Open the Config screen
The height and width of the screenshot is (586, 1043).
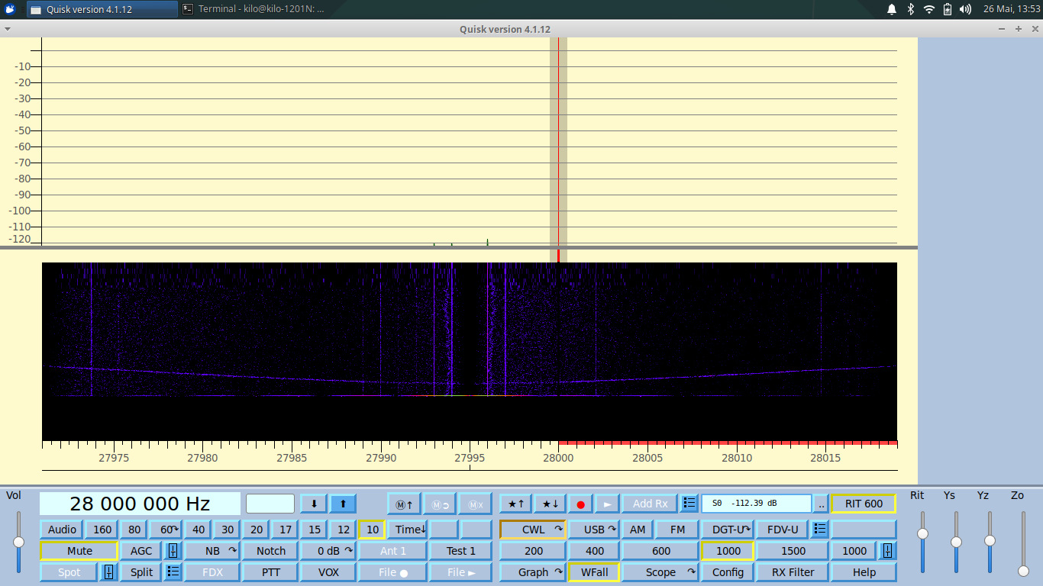tap(728, 572)
